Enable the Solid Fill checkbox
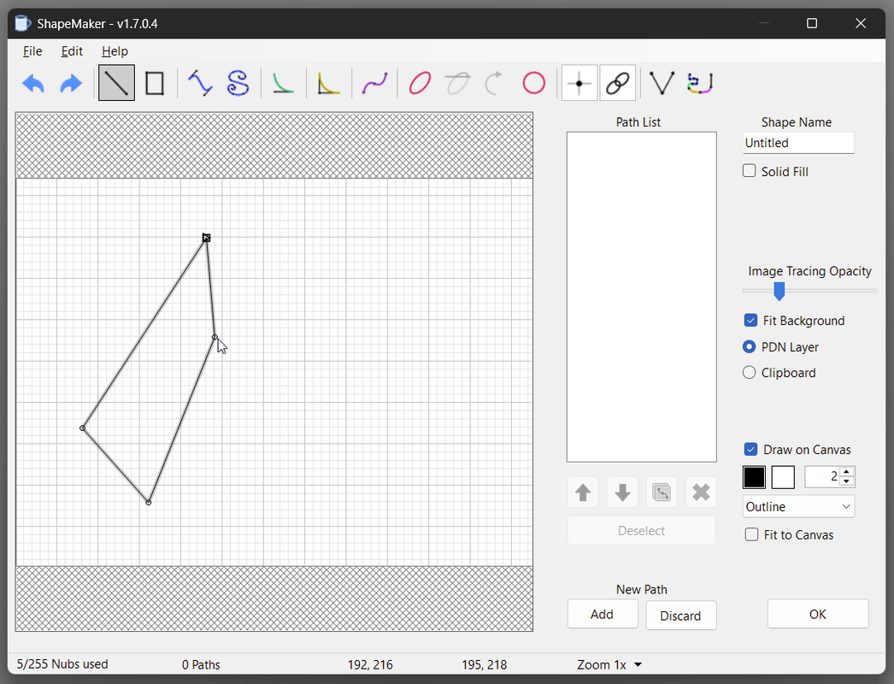The width and height of the screenshot is (894, 684). click(750, 170)
